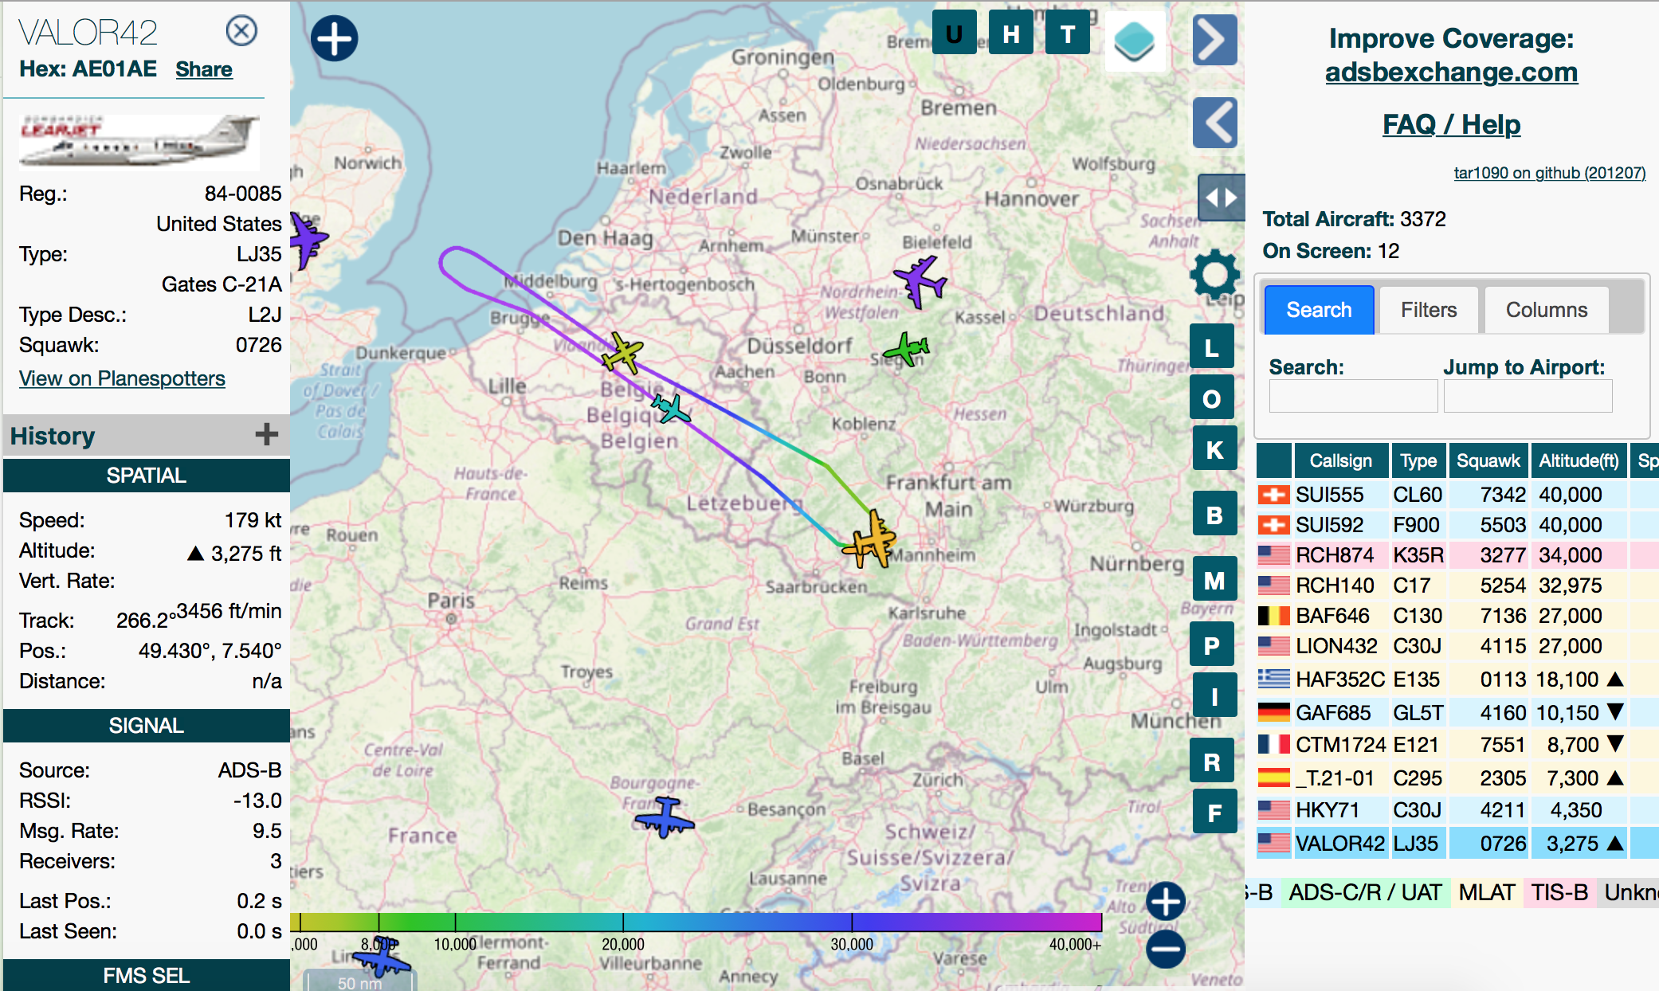
Task: Select the LION432 aircraft row
Action: point(1457,646)
